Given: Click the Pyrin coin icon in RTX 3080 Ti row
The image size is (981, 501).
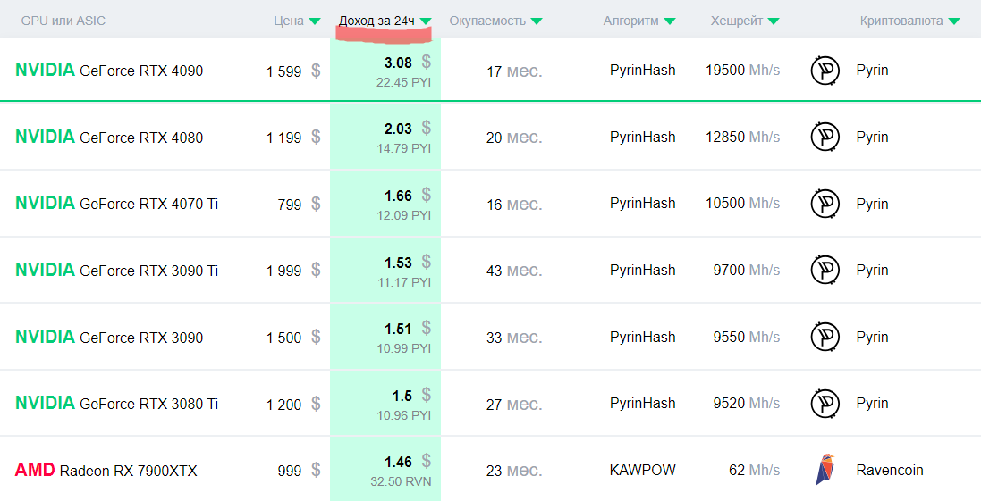Looking at the screenshot, I should [825, 404].
